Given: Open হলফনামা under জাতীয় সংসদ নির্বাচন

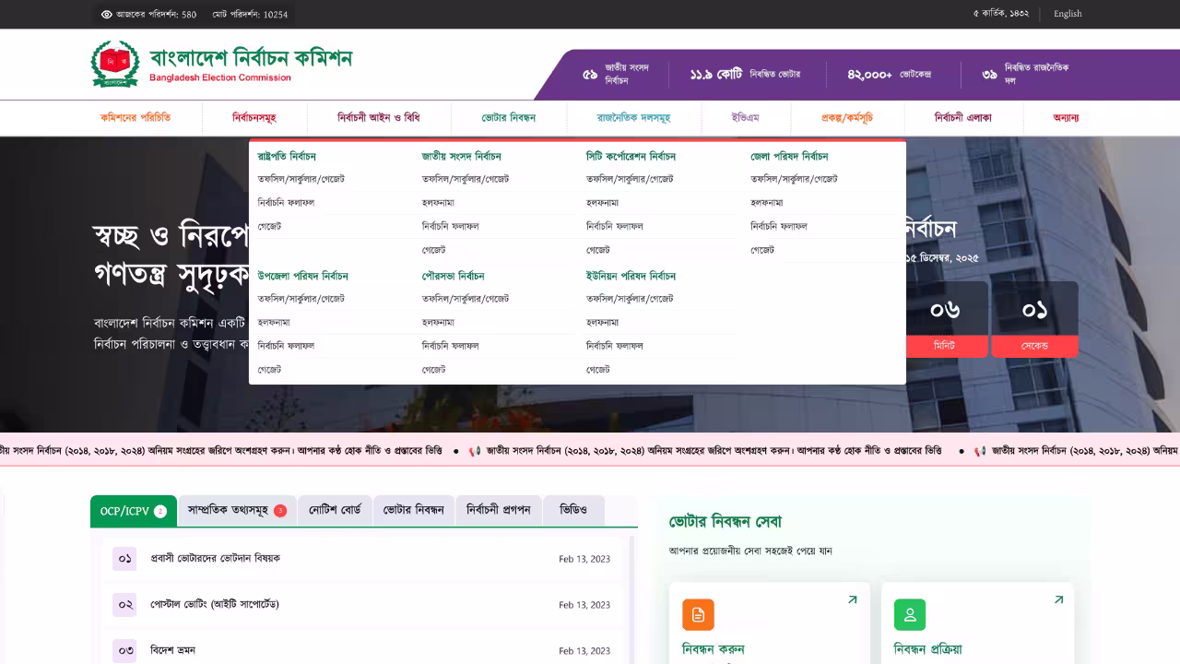Looking at the screenshot, I should pos(438,203).
